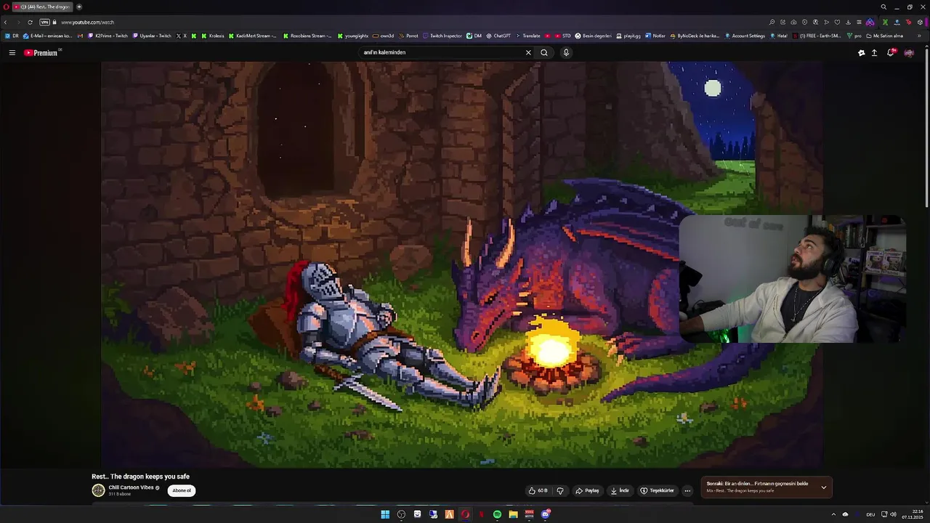Image resolution: width=930 pixels, height=523 pixels.
Task: Open the Account Settings bookmark
Action: (745, 36)
